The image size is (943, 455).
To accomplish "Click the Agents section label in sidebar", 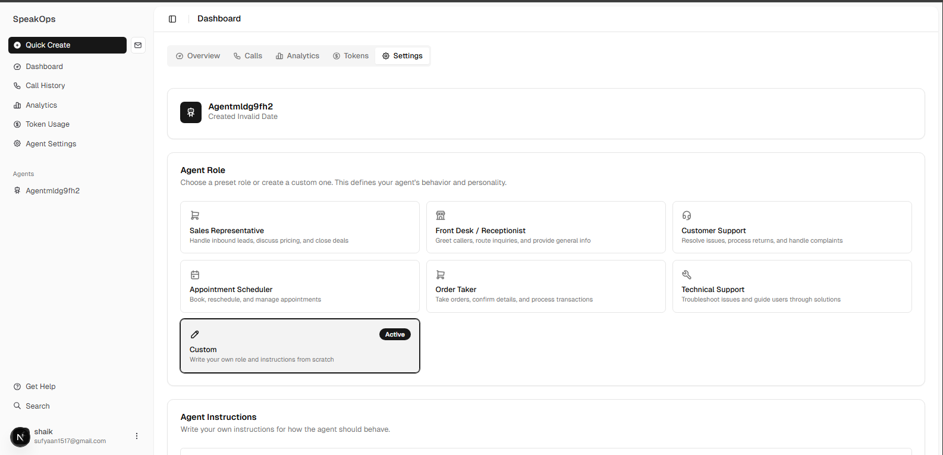I will (24, 174).
